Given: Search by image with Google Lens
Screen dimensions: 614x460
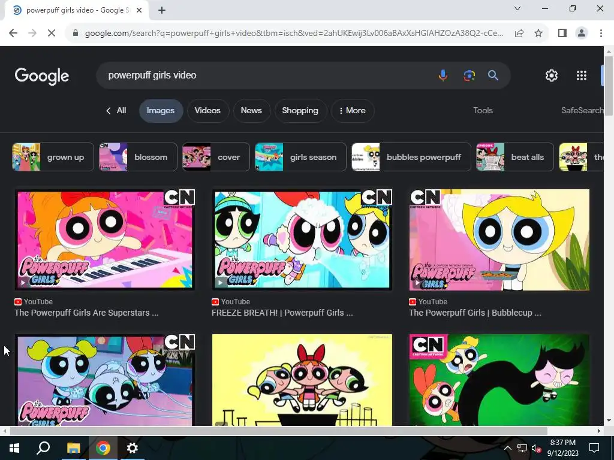Looking at the screenshot, I should 469,75.
